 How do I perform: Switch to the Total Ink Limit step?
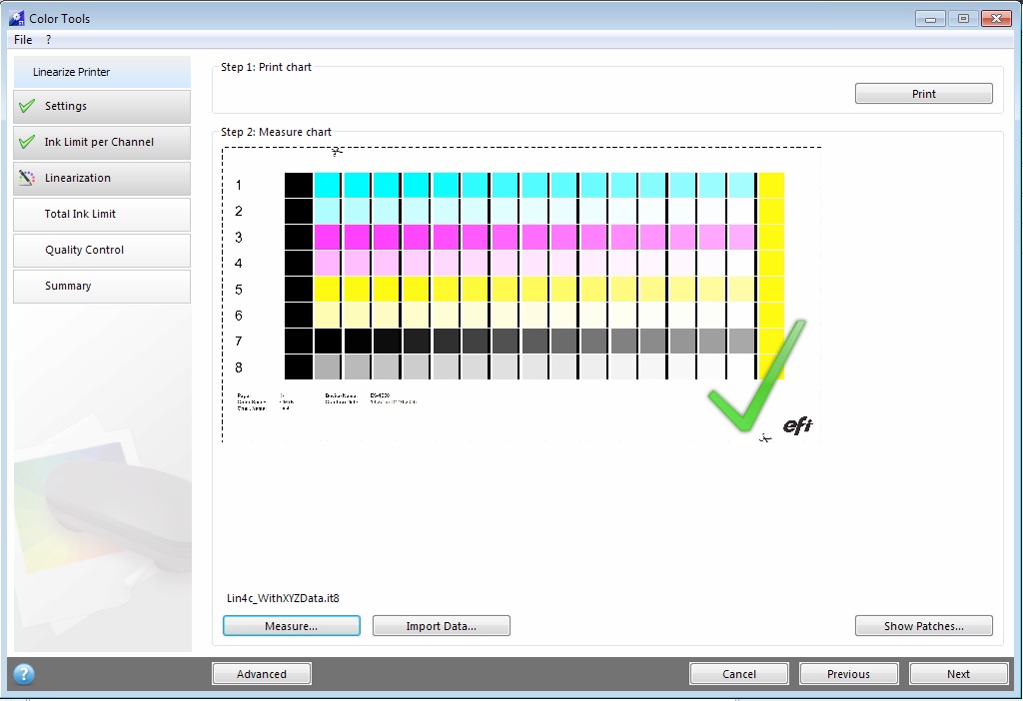[x=102, y=214]
